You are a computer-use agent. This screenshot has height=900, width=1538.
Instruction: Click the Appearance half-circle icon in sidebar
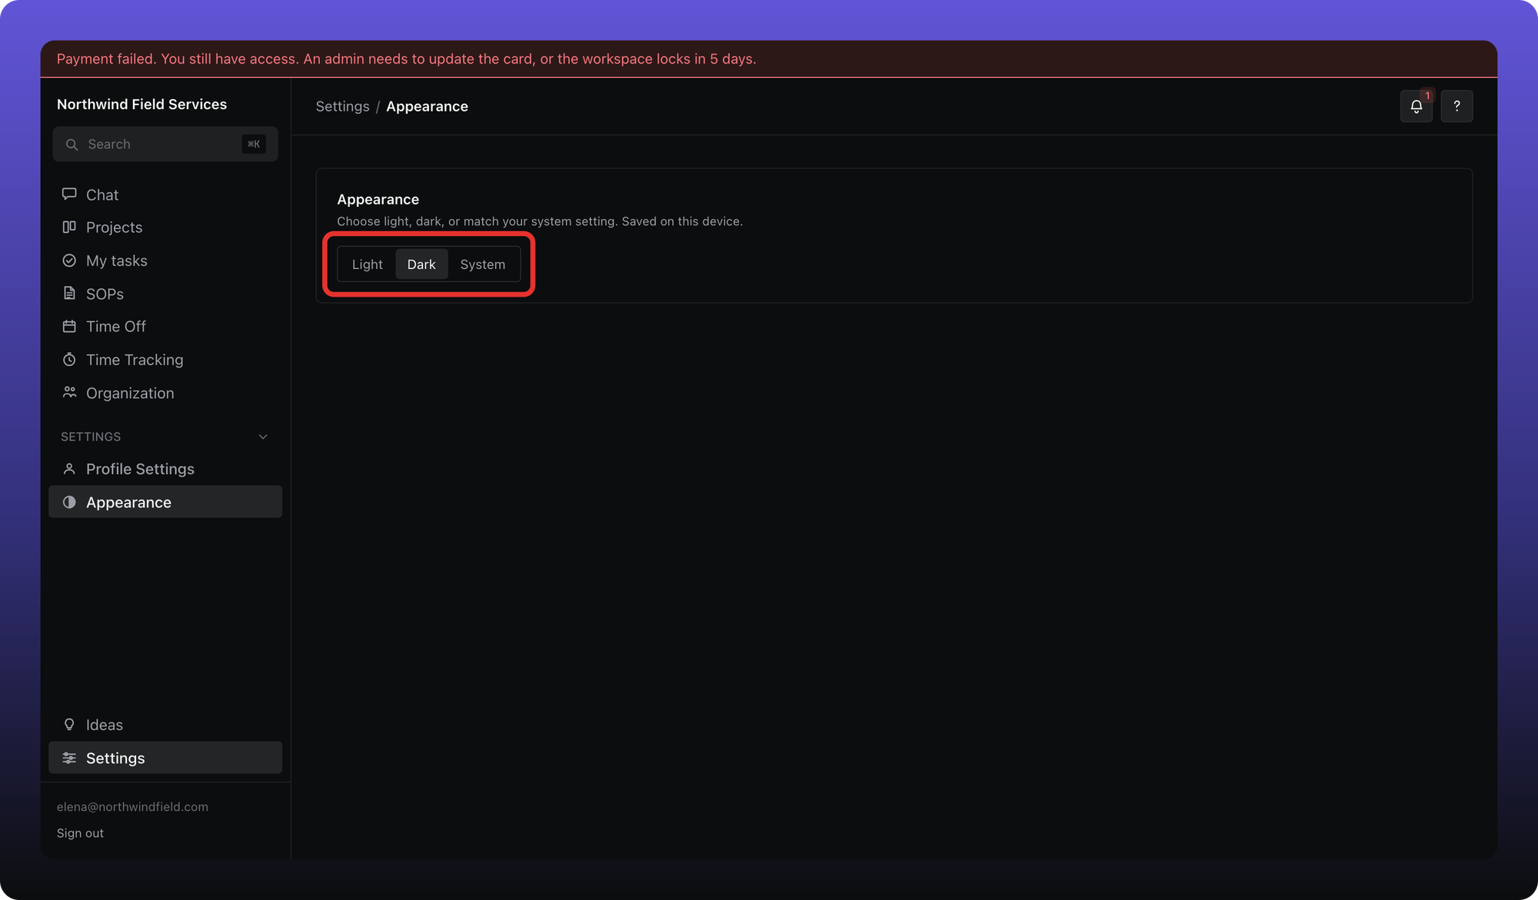click(x=69, y=502)
